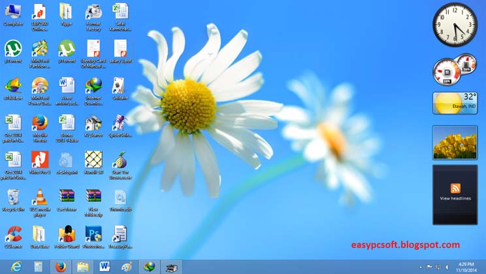Open Action Center flag in tray
This screenshot has width=486, height=274.
[430, 267]
